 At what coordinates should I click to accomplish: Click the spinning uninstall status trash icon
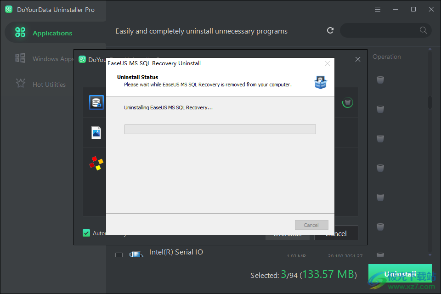pyautogui.click(x=348, y=102)
